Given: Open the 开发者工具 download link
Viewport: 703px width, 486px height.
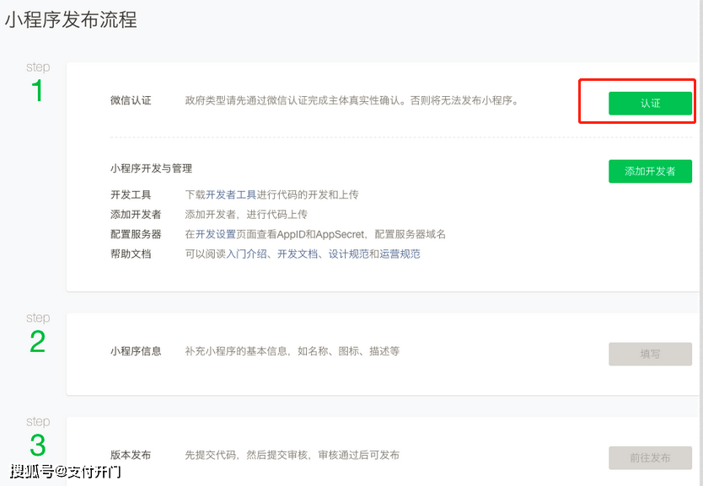Looking at the screenshot, I should click(231, 195).
